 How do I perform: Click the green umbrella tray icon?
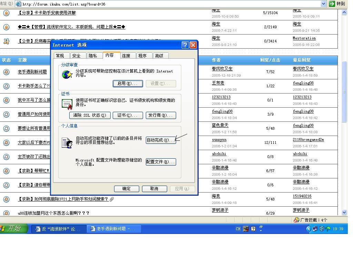click(x=328, y=229)
